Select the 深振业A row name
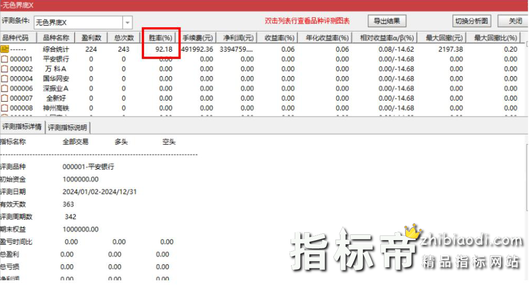Screen dimensions: 529x285 click(x=56, y=88)
